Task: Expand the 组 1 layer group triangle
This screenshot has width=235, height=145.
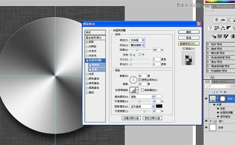Action: click(211, 121)
